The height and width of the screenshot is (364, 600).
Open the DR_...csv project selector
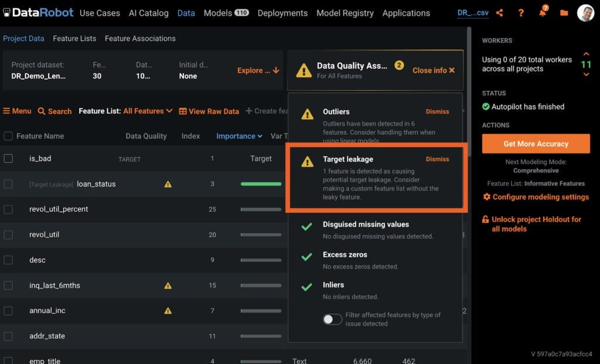(x=473, y=13)
